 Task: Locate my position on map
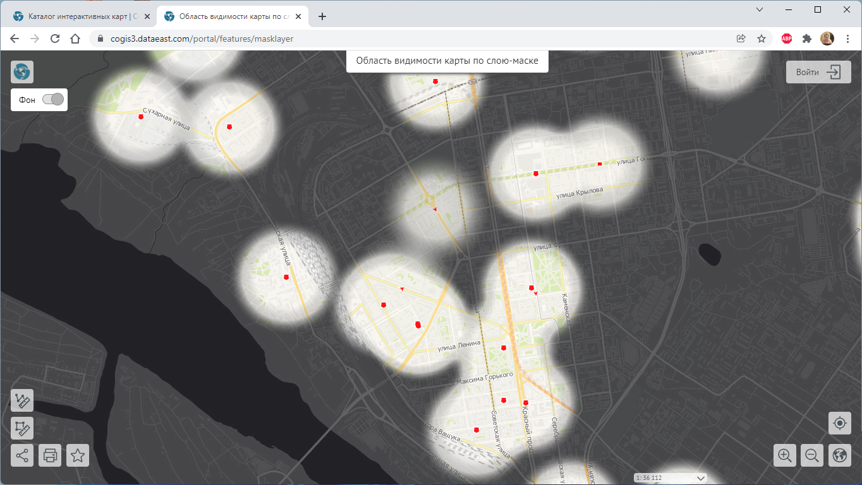click(x=839, y=423)
